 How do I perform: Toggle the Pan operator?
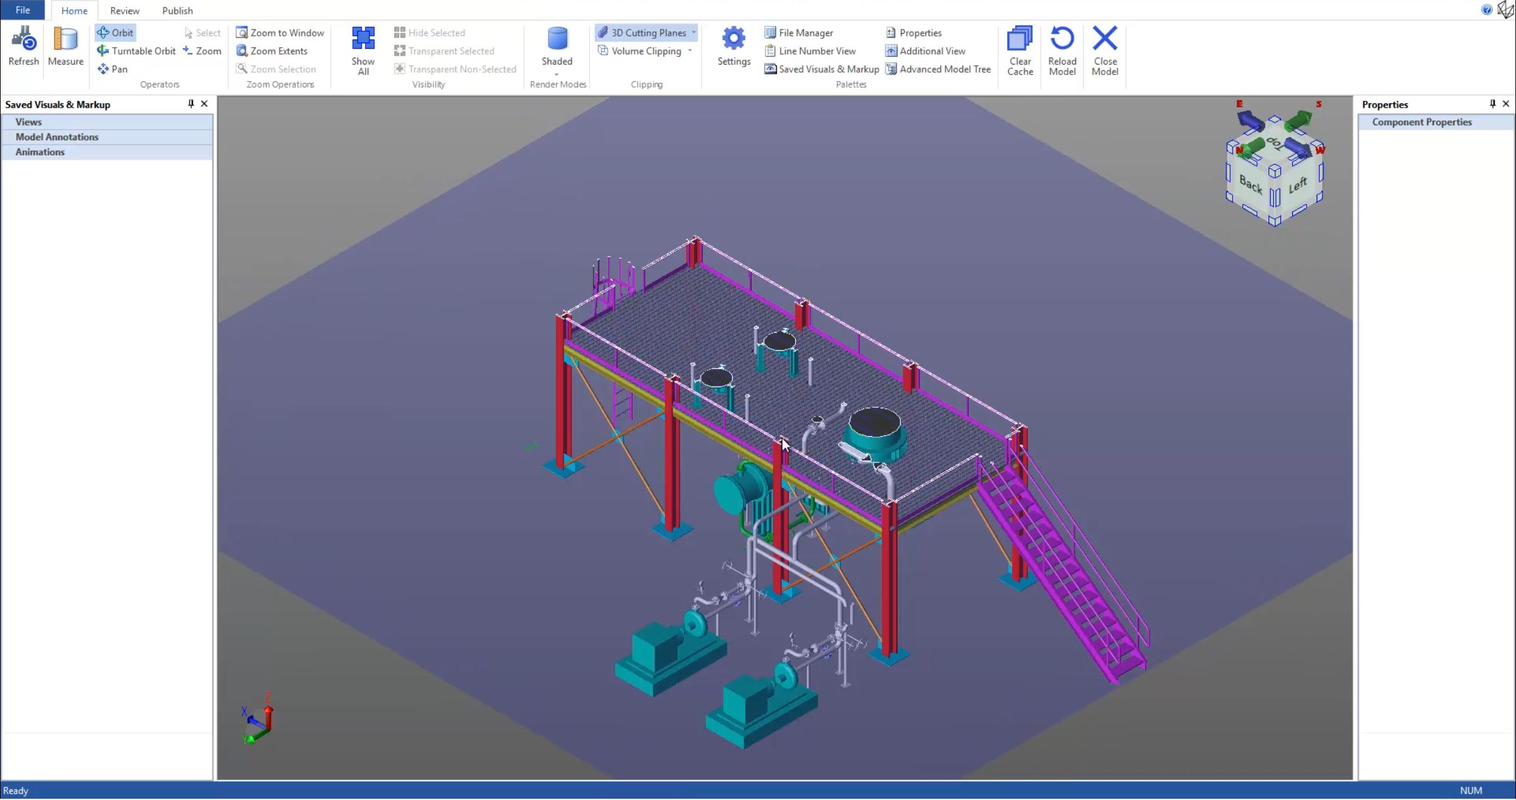113,69
